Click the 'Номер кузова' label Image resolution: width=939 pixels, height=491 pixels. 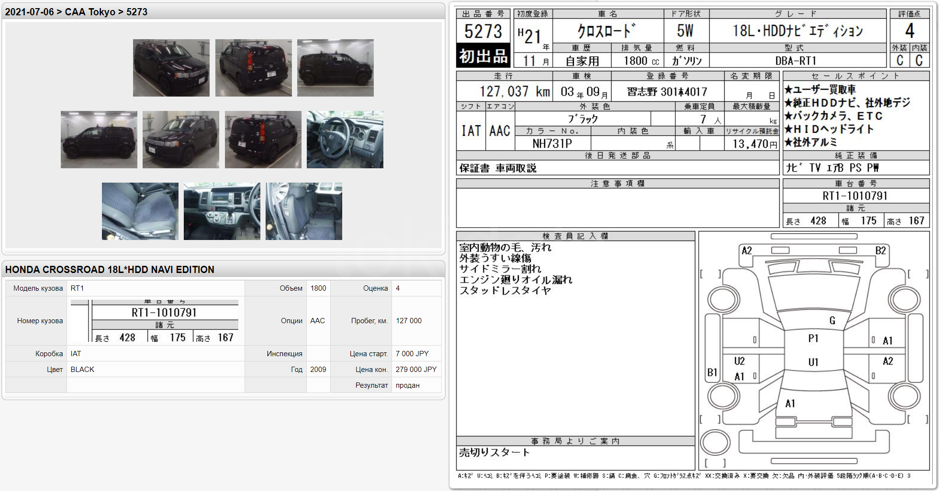point(40,321)
